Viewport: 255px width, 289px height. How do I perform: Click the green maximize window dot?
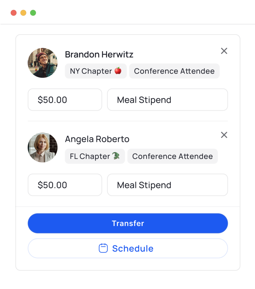point(33,13)
